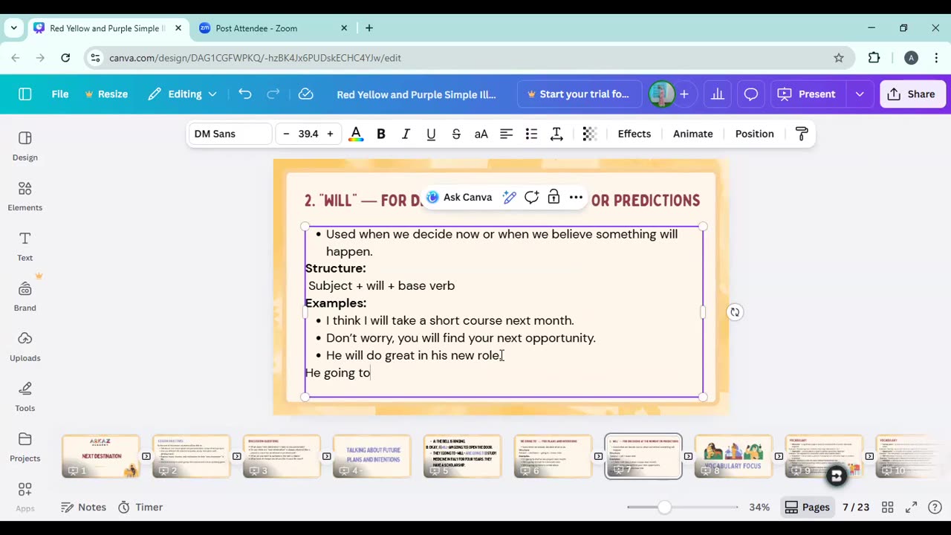The image size is (951, 535).
Task: Toggle strikethrough formatting
Action: click(x=456, y=134)
